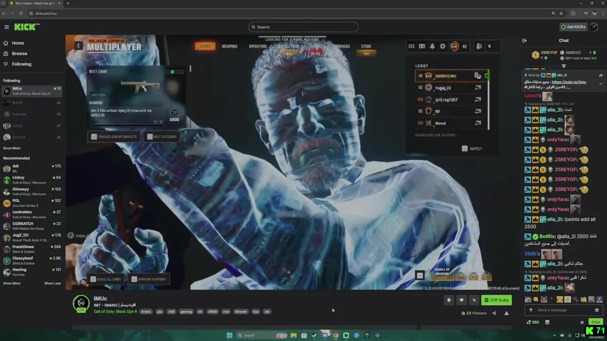Open chat settings gear icon
Image resolution: width=607 pixels, height=341 pixels.
tap(582, 322)
